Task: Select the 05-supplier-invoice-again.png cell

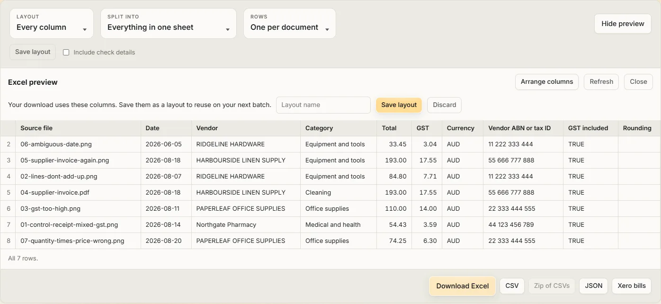Action: coord(78,161)
